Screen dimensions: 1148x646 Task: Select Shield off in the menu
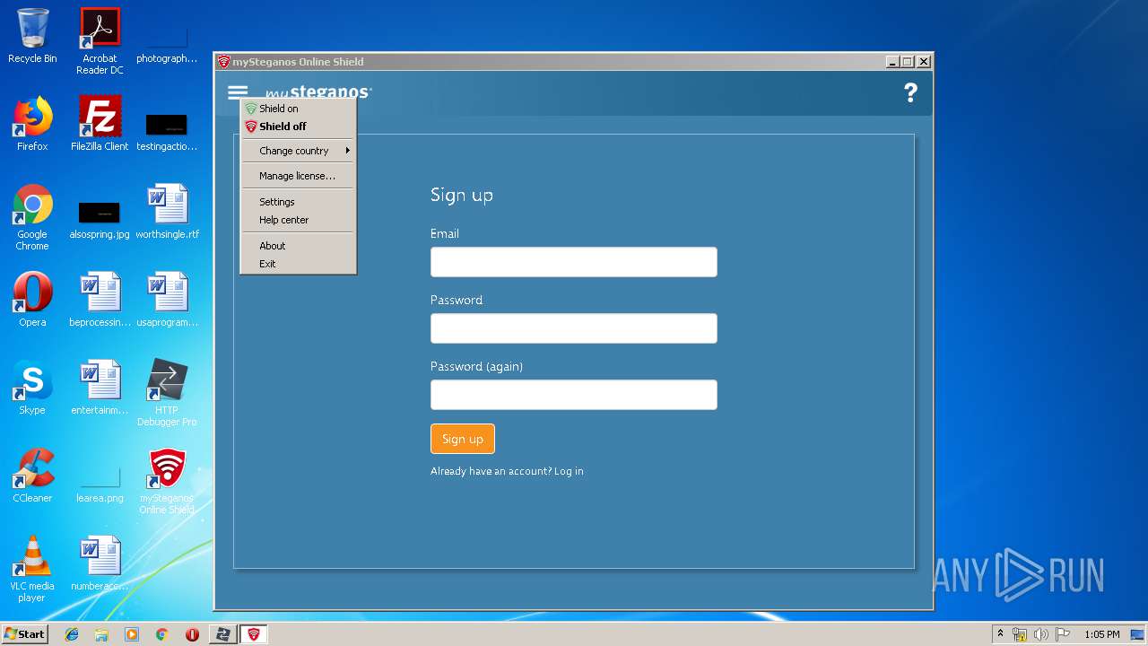pyautogui.click(x=299, y=127)
